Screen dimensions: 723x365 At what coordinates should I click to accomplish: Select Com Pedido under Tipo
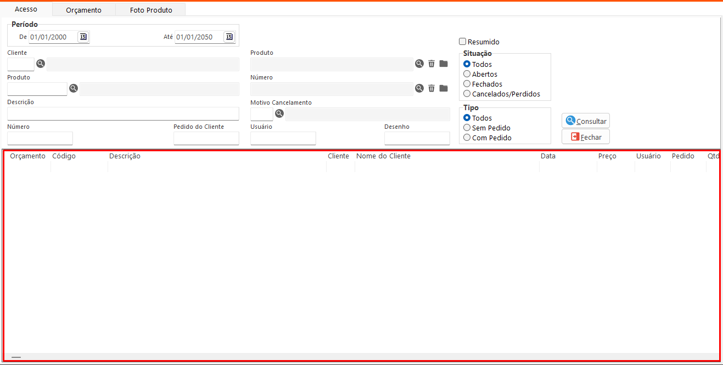(467, 138)
